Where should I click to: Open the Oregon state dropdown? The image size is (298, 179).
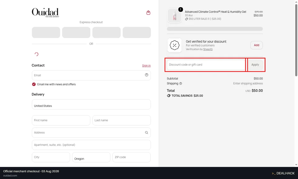coord(91,157)
